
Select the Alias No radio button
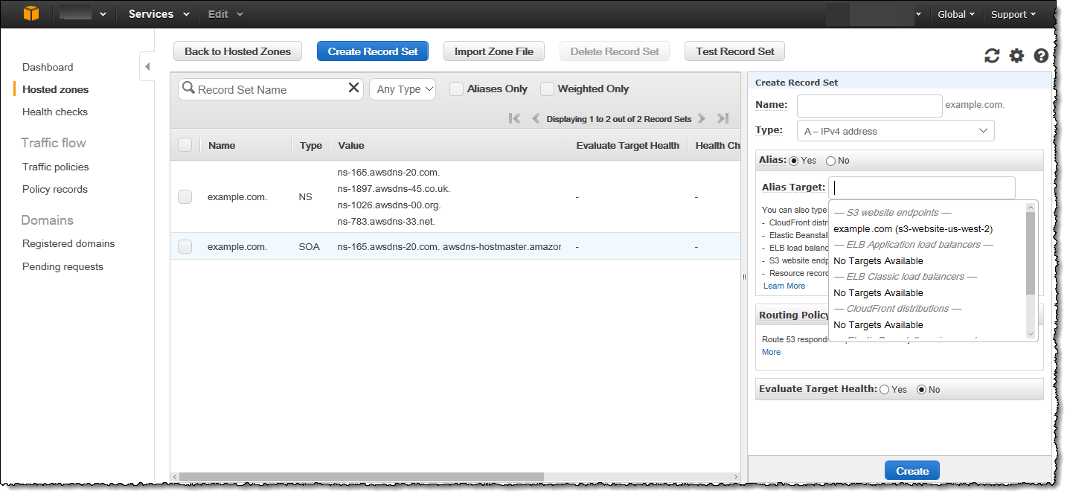click(830, 161)
